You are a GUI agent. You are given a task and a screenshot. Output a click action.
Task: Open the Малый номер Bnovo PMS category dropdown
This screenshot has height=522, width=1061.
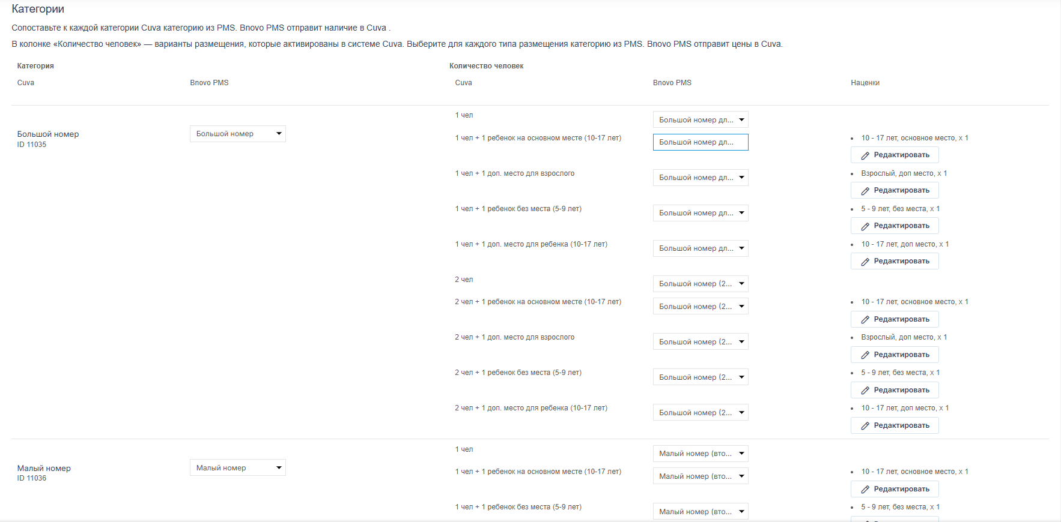tap(238, 468)
